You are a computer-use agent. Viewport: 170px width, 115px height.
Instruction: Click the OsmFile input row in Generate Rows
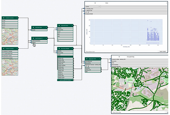65,28
